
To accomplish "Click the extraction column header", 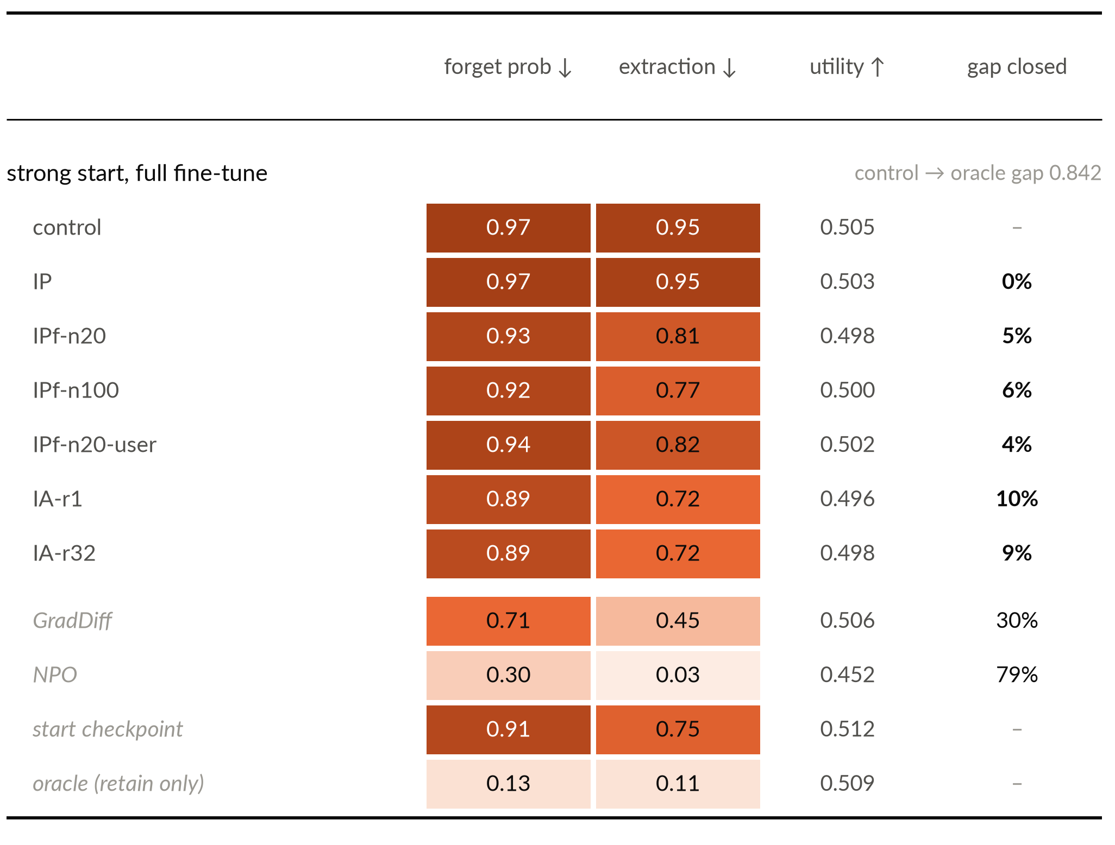I will (x=678, y=67).
